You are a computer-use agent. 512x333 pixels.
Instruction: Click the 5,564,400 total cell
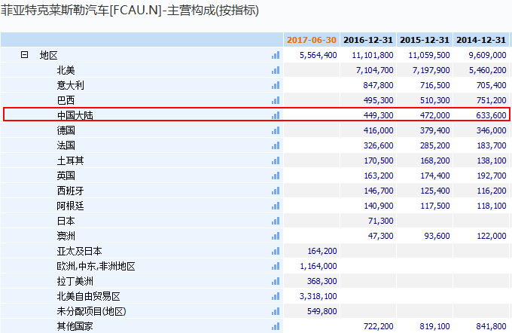[x=318, y=55]
